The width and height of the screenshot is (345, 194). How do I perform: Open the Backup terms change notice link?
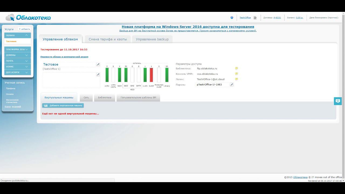(188, 31)
